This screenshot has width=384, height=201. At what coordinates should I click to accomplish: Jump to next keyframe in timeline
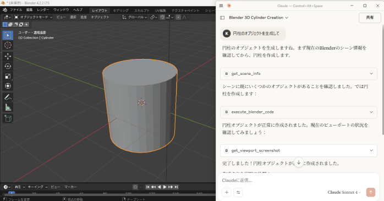[x=170, y=187]
